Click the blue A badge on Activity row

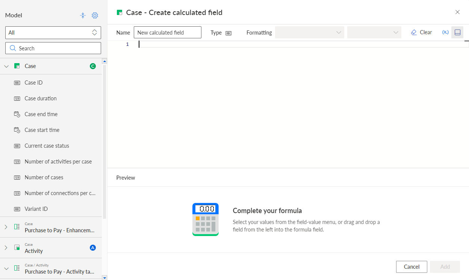pyautogui.click(x=93, y=248)
